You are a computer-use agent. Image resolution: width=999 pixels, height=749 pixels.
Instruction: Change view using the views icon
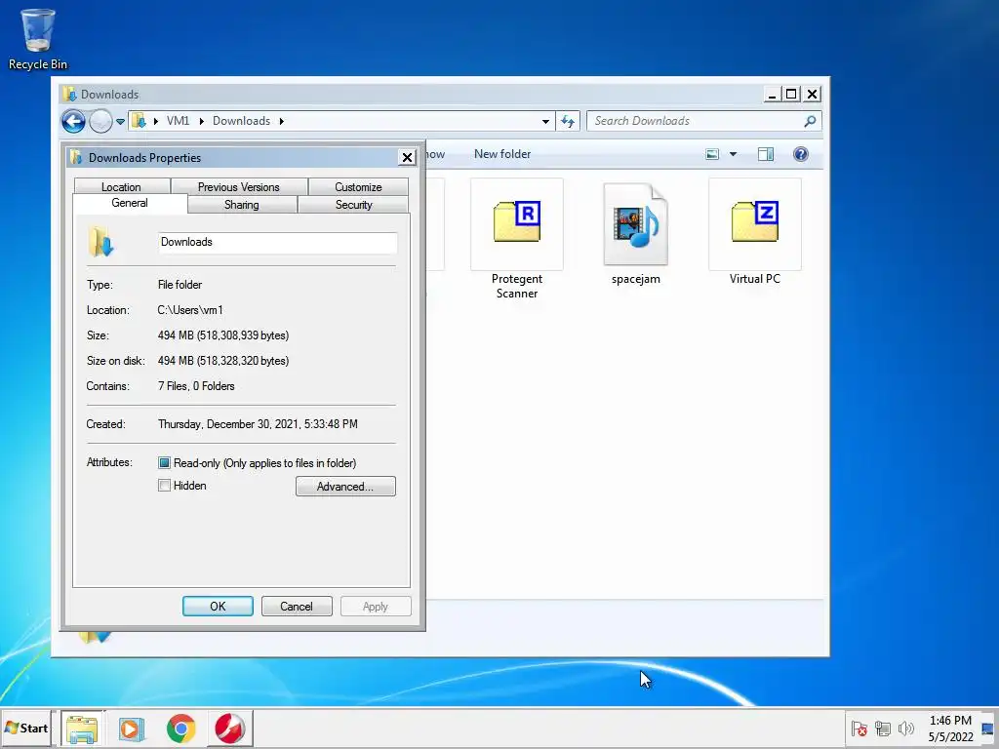click(712, 154)
